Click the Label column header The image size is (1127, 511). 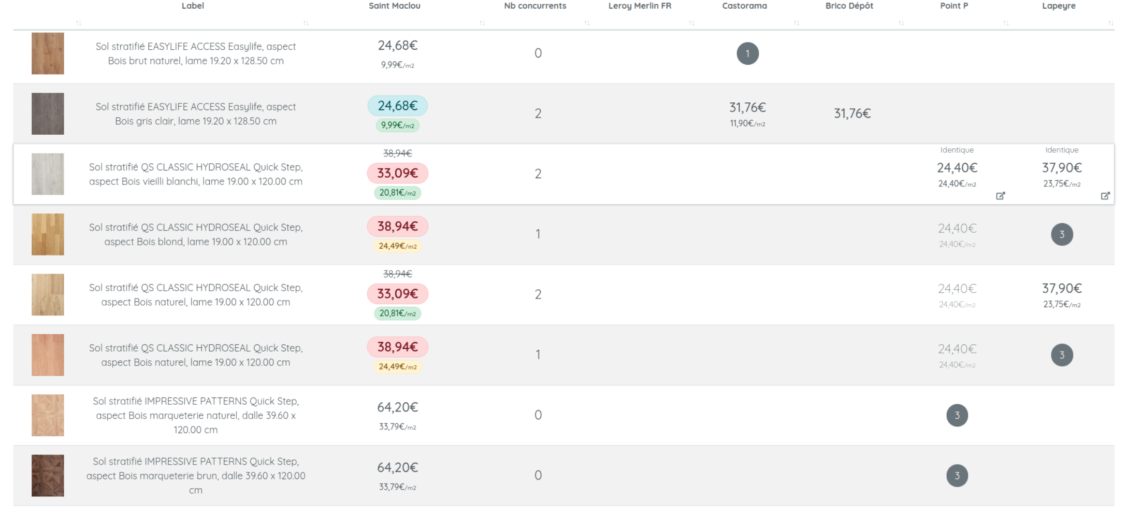point(192,6)
